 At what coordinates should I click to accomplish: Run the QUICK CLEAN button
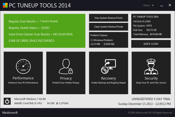(151, 44)
